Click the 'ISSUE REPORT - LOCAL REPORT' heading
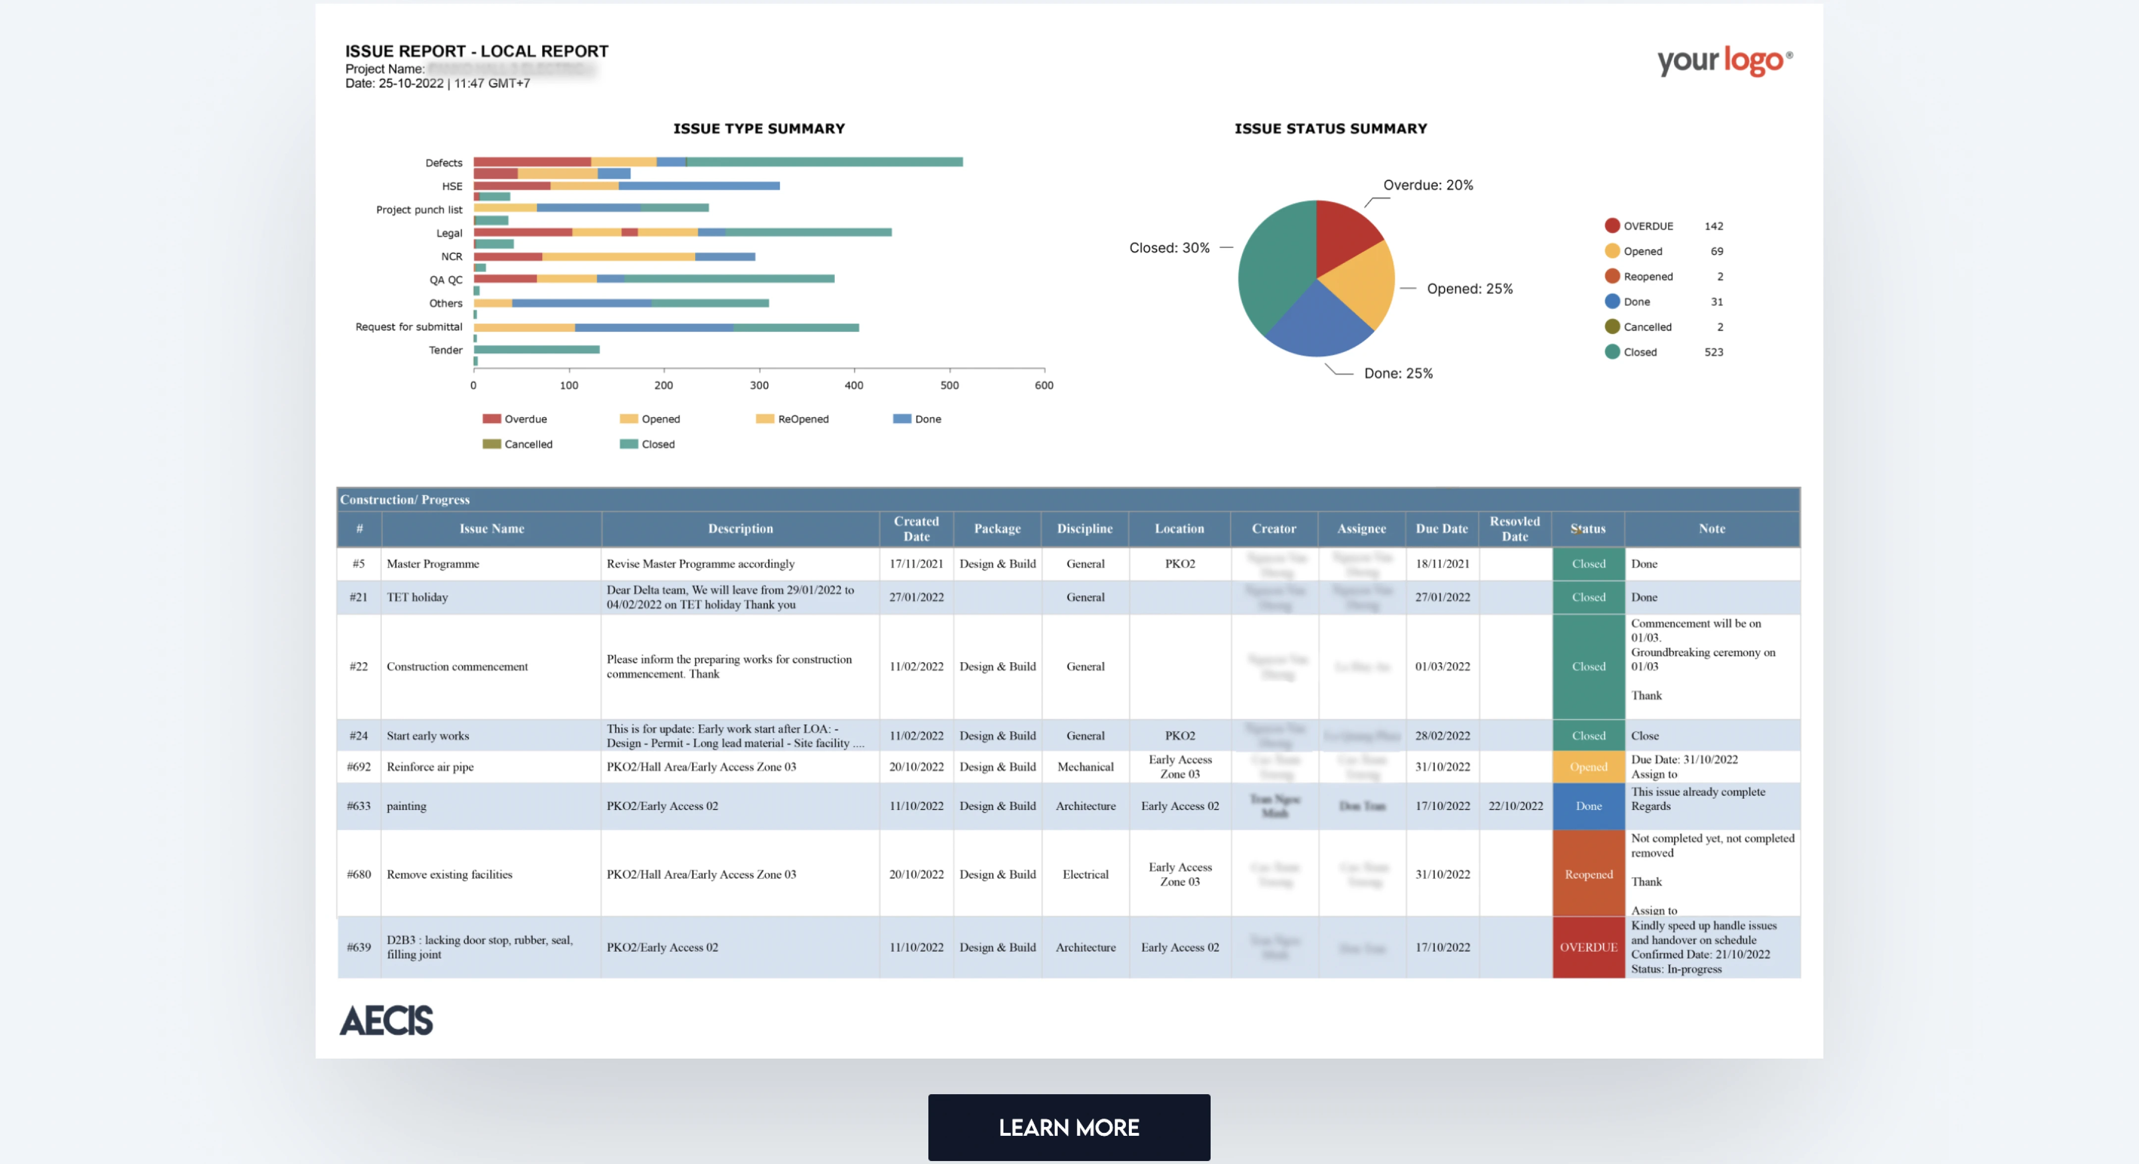2139x1164 pixels. point(477,51)
